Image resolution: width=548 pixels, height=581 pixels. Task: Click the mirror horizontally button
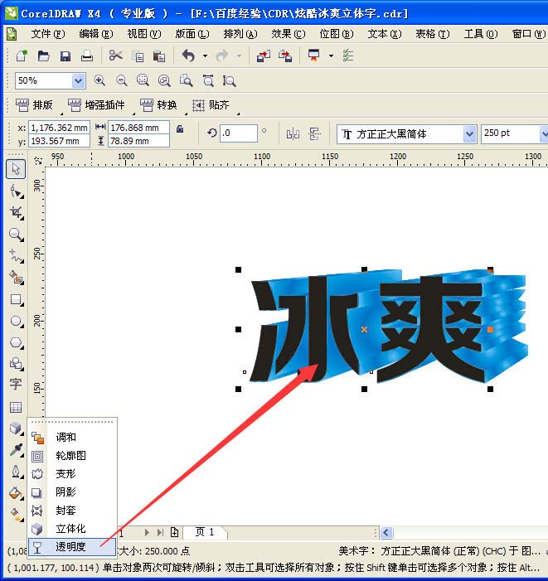click(293, 133)
